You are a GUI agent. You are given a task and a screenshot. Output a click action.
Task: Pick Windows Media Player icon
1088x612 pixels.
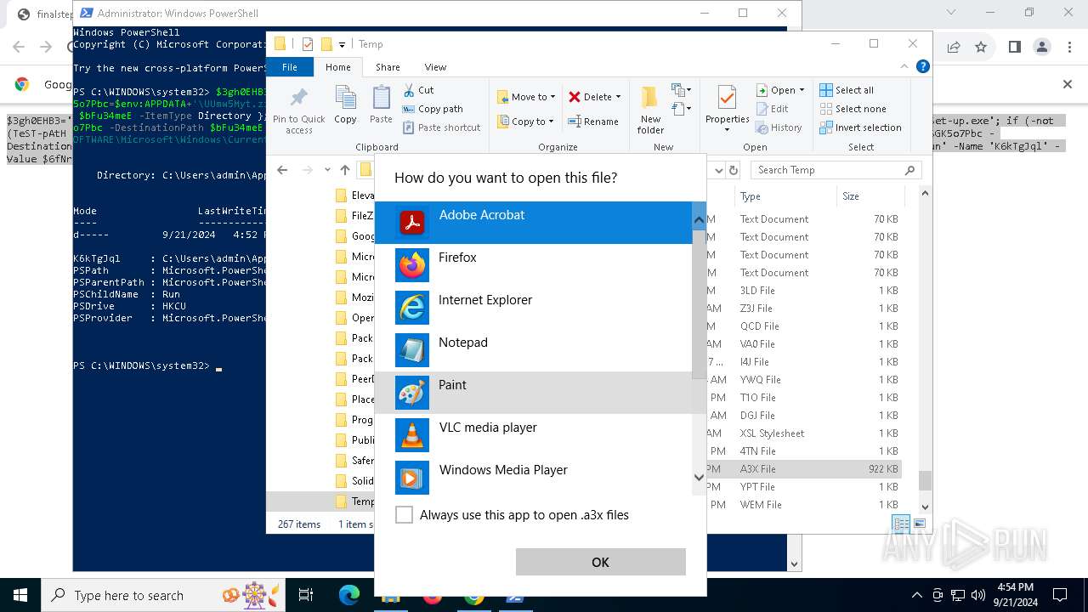pos(412,478)
